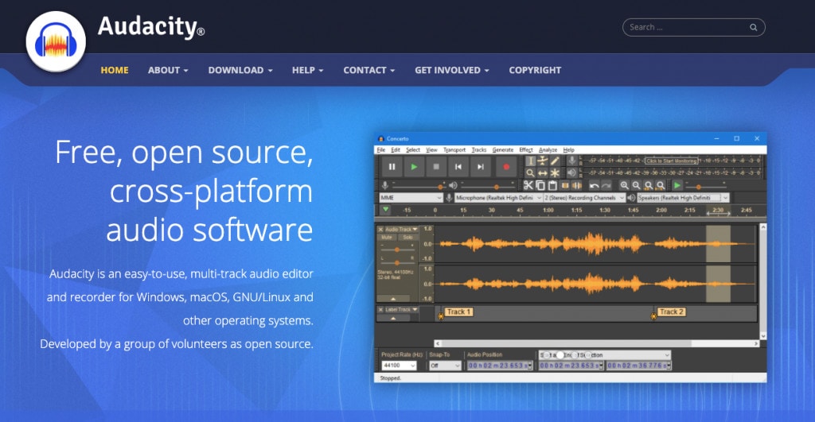The height and width of the screenshot is (422, 815).
Task: Open the MME audio host dropdown
Action: coord(411,198)
